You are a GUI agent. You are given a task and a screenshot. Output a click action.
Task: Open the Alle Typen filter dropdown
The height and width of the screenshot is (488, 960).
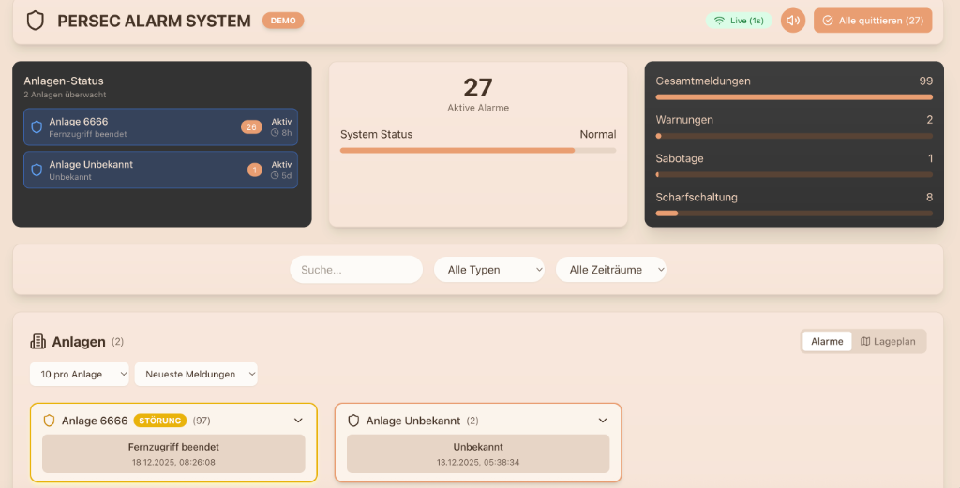489,270
